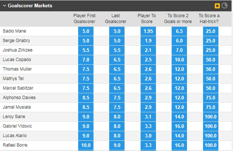Screen dimensions: 233x151
Task: Select Rafael Borre first goalscorer odds 10.0
Action: pyautogui.click(x=86, y=145)
